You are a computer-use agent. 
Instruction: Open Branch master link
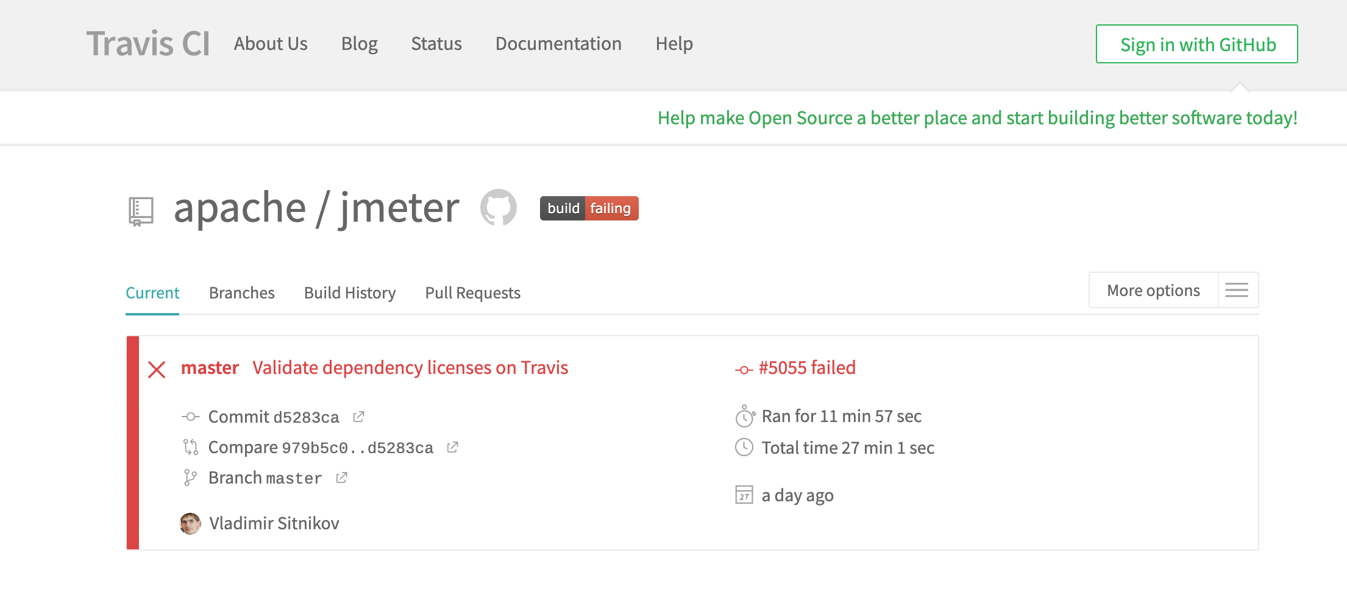265,478
